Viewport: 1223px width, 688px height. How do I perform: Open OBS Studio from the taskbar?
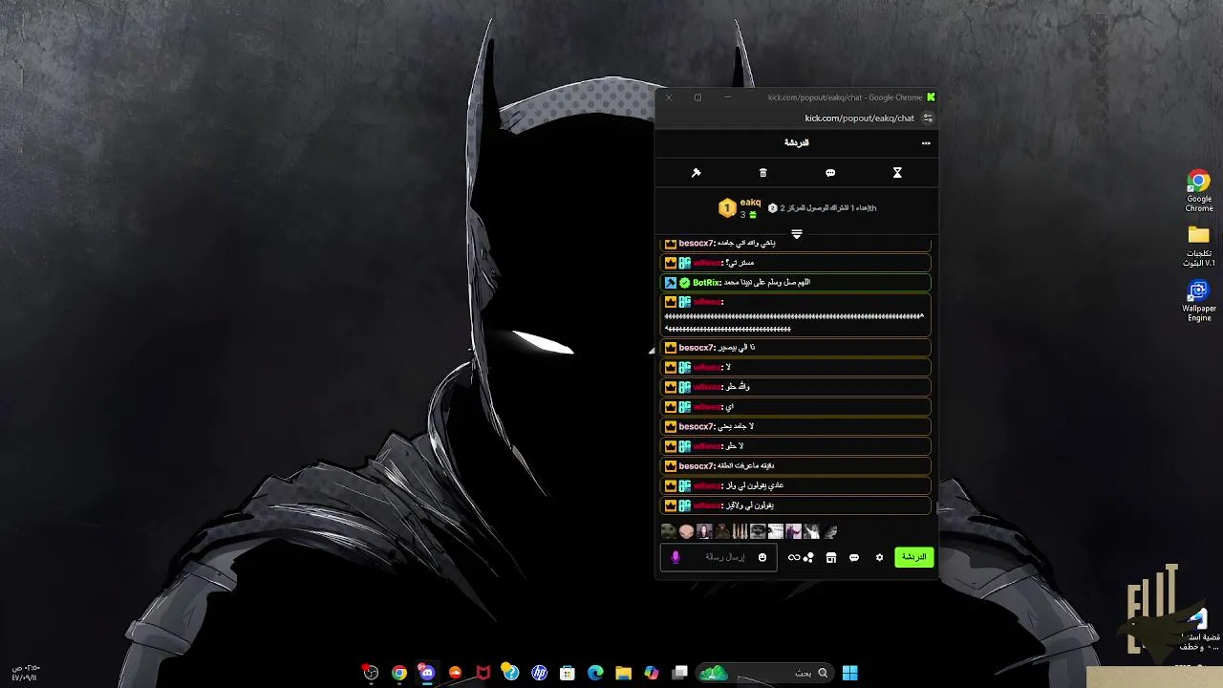click(x=371, y=673)
